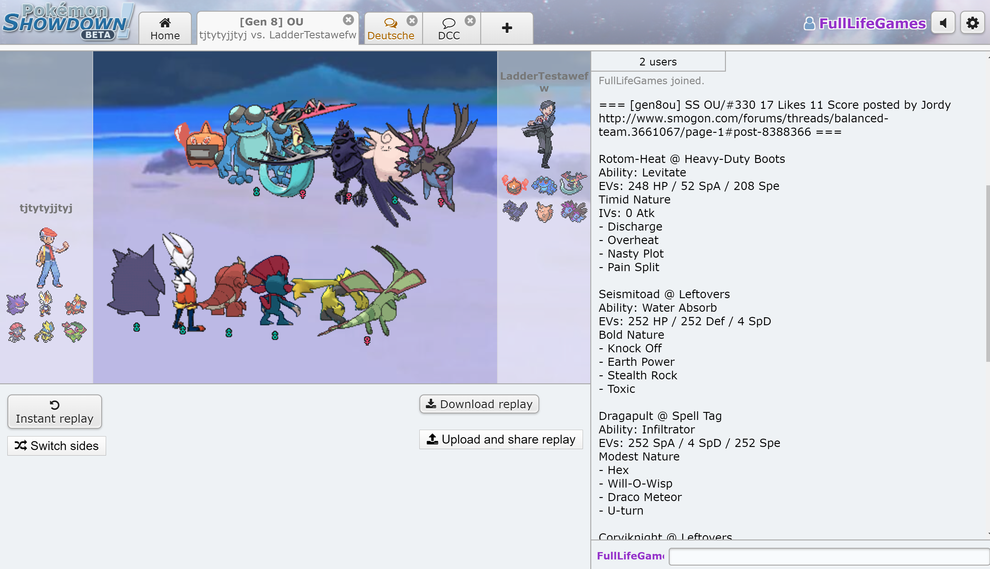
Task: Close the DCC chat tab
Action: point(470,20)
